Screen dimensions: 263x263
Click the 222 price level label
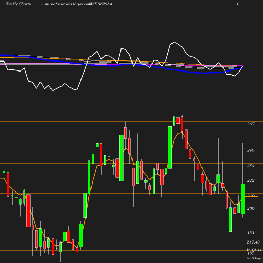pos(250,180)
